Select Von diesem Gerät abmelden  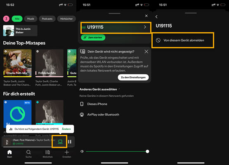183,40
